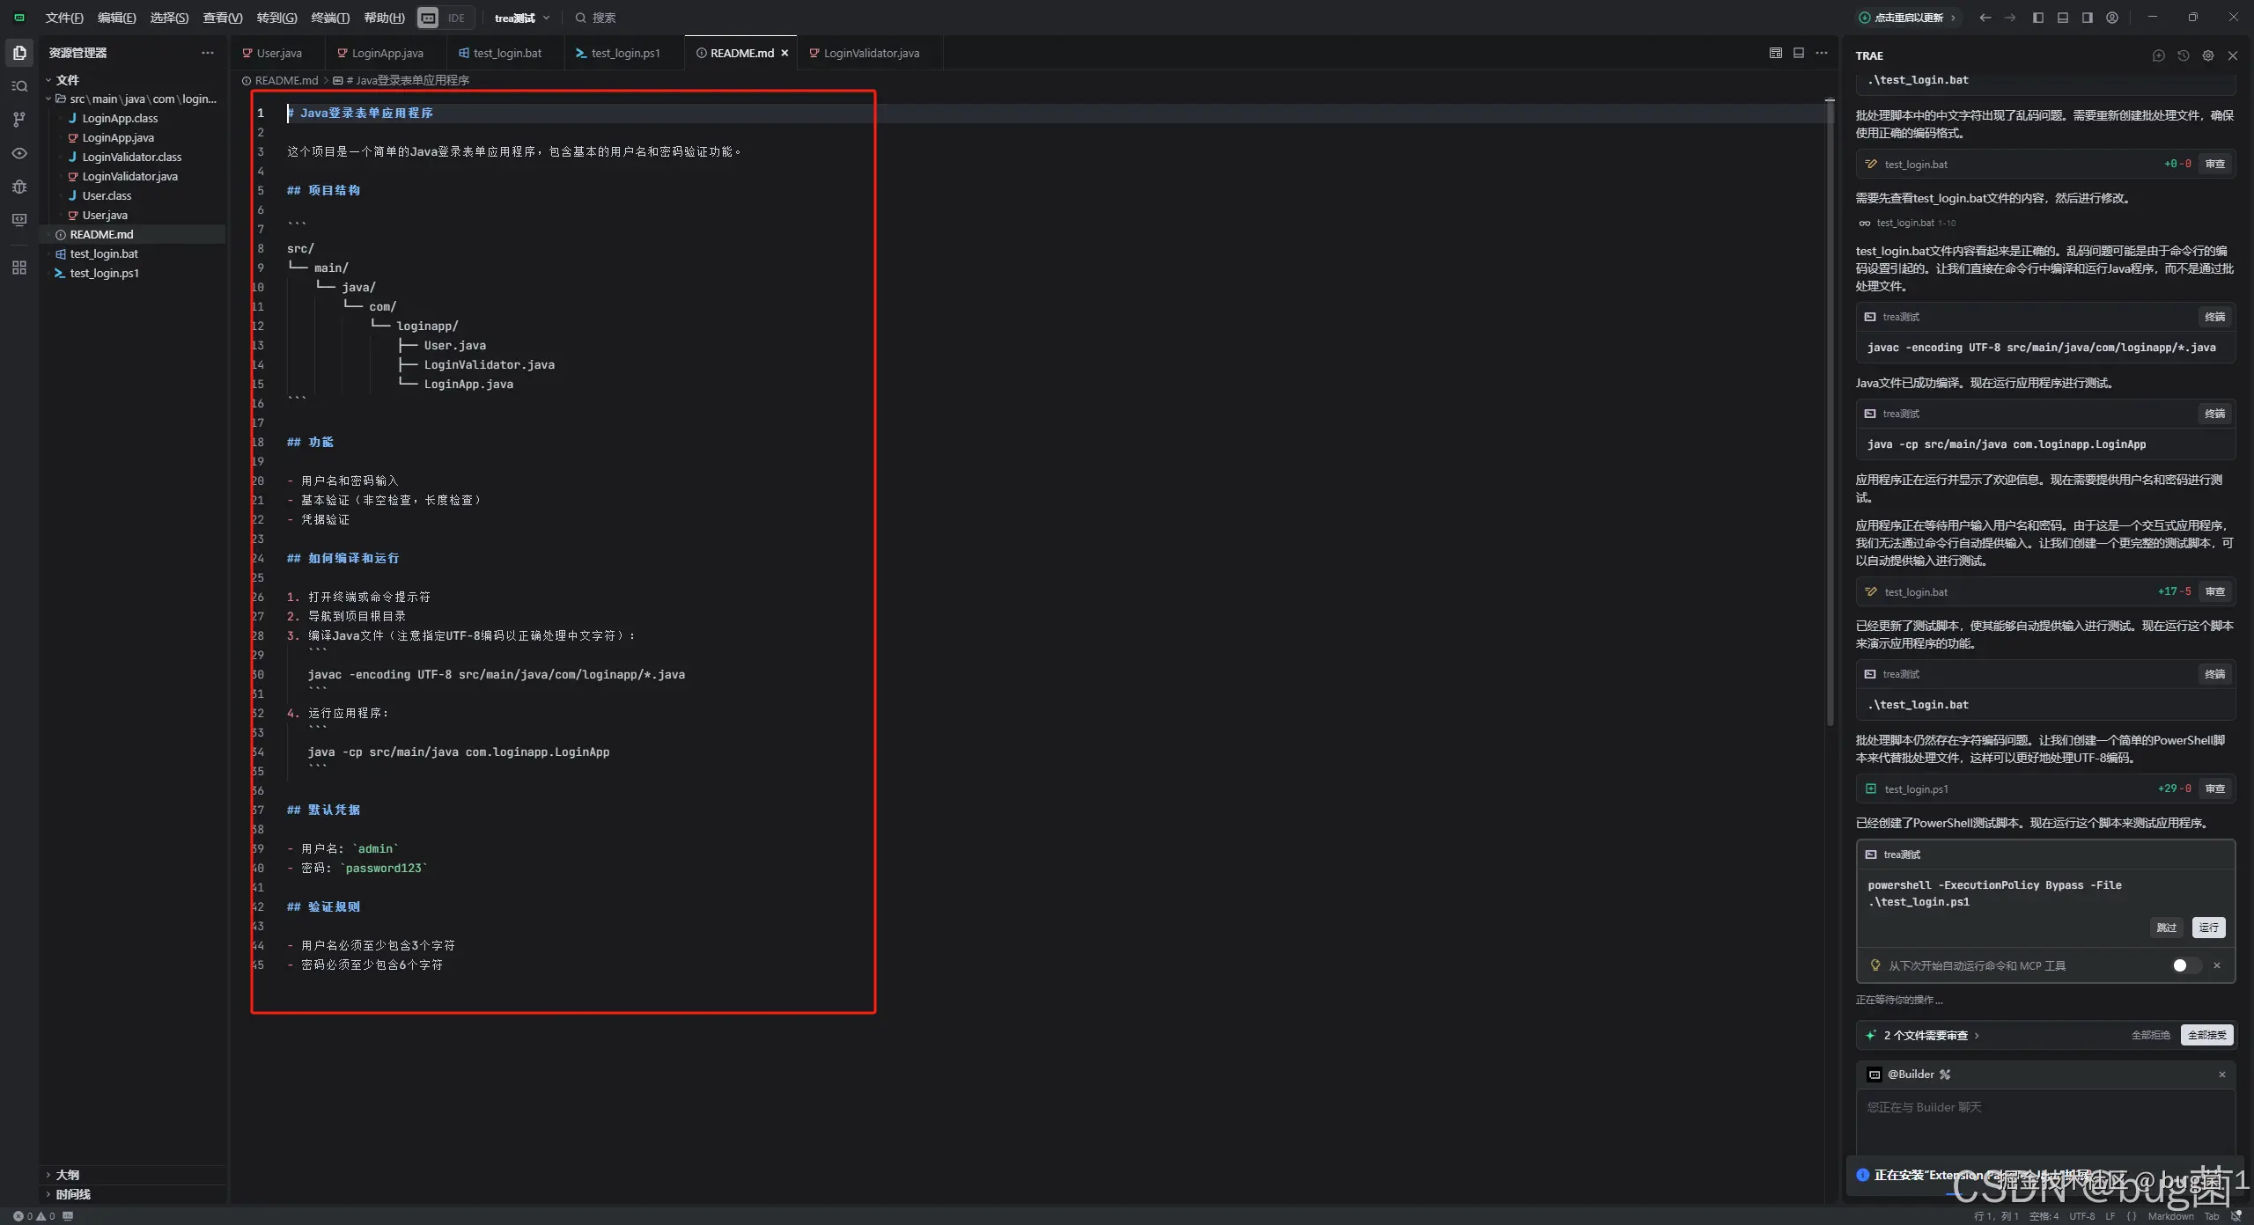Click README.md in the breadcrumb
Screen dimensions: 2254x1225
click(x=286, y=80)
